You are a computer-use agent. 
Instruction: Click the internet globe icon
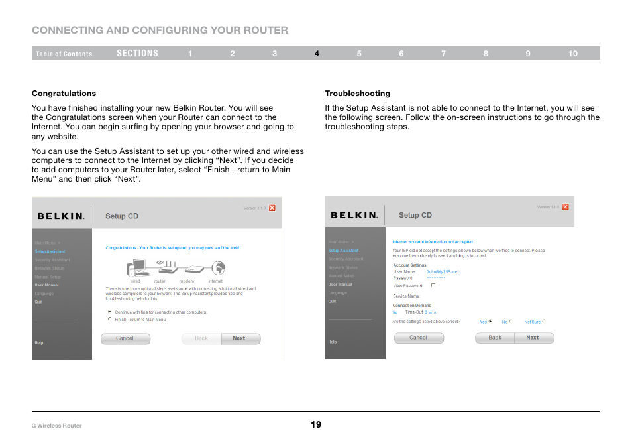(x=219, y=267)
